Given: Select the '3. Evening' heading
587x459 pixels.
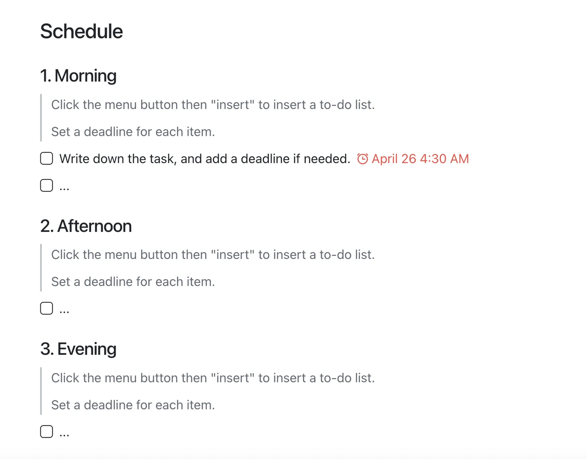Looking at the screenshot, I should [x=78, y=349].
